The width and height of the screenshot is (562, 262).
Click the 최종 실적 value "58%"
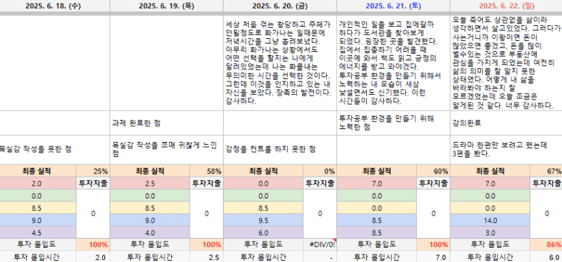[x=207, y=171]
